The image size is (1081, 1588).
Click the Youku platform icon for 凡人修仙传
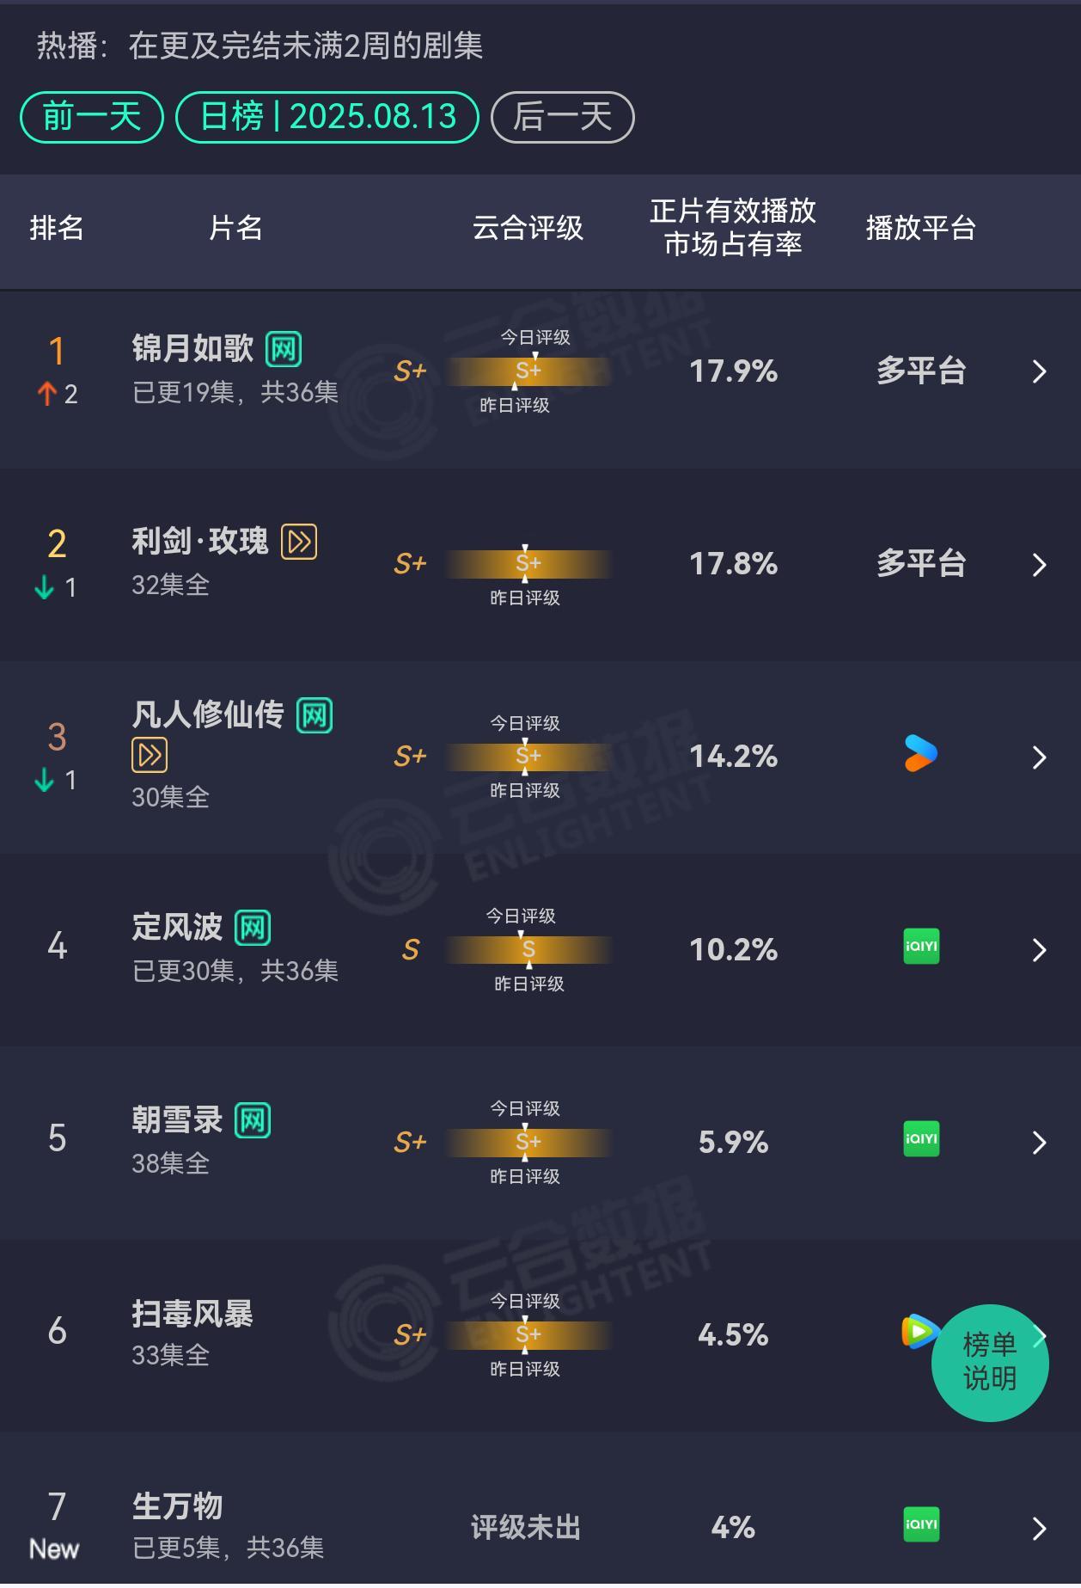(x=920, y=754)
